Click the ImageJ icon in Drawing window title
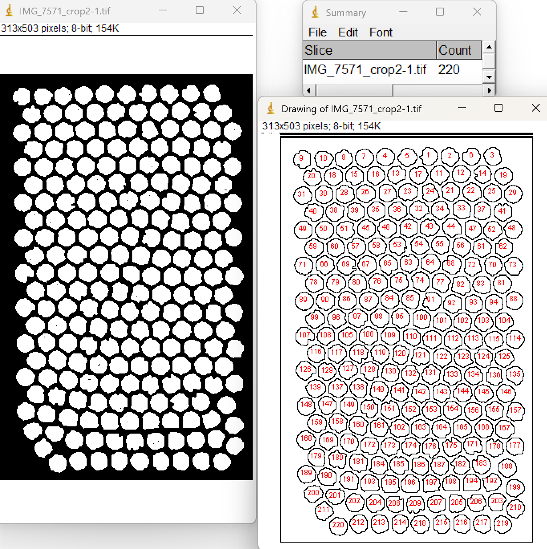 (271, 109)
